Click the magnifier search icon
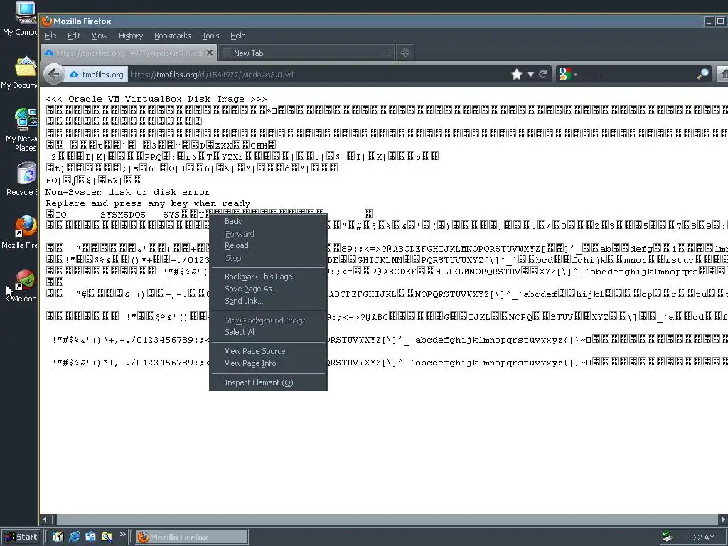The width and height of the screenshot is (728, 546). coord(703,74)
